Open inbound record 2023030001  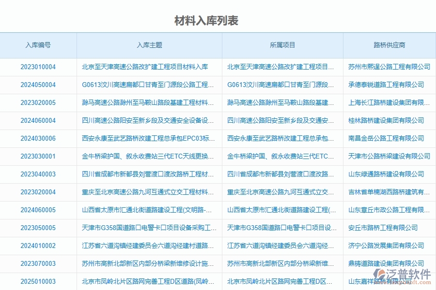[x=39, y=156]
